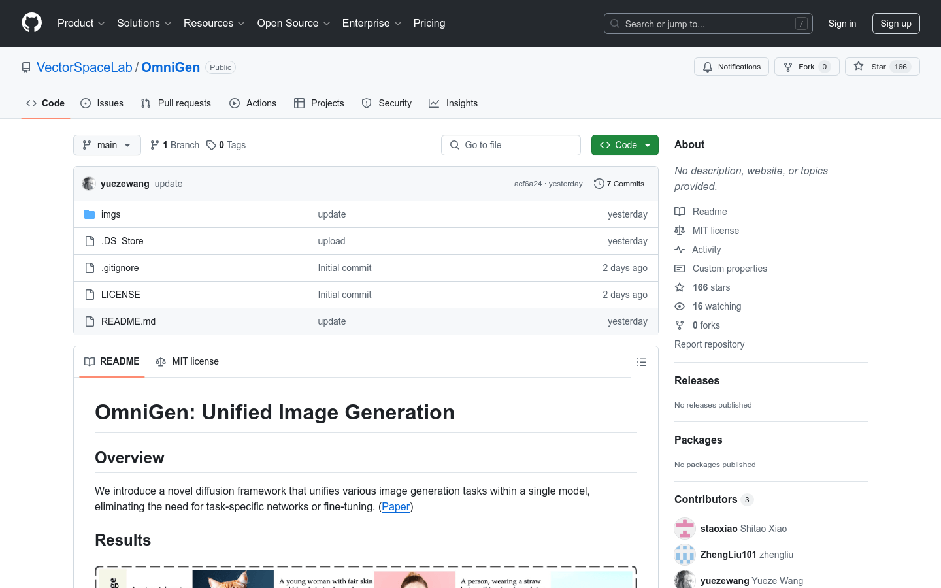View 16 watching list
Image resolution: width=941 pixels, height=588 pixels.
[708, 306]
